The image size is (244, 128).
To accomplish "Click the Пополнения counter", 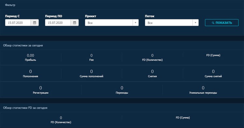I will (x=31, y=74).
